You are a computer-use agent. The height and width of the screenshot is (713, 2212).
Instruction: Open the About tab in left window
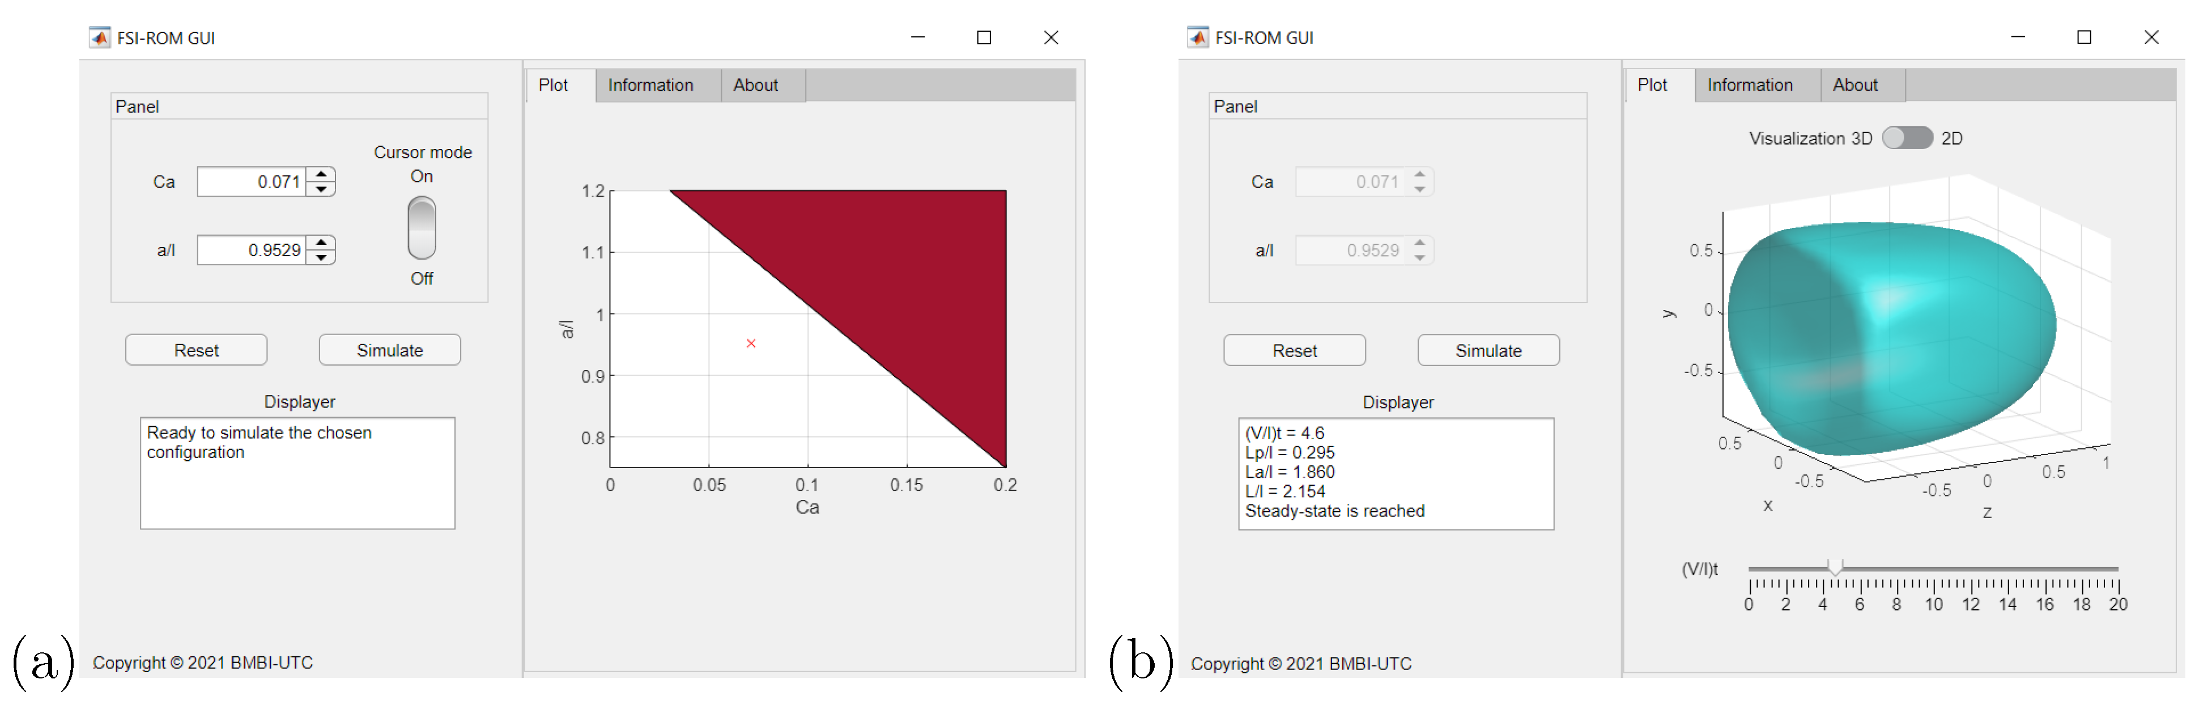click(x=755, y=85)
